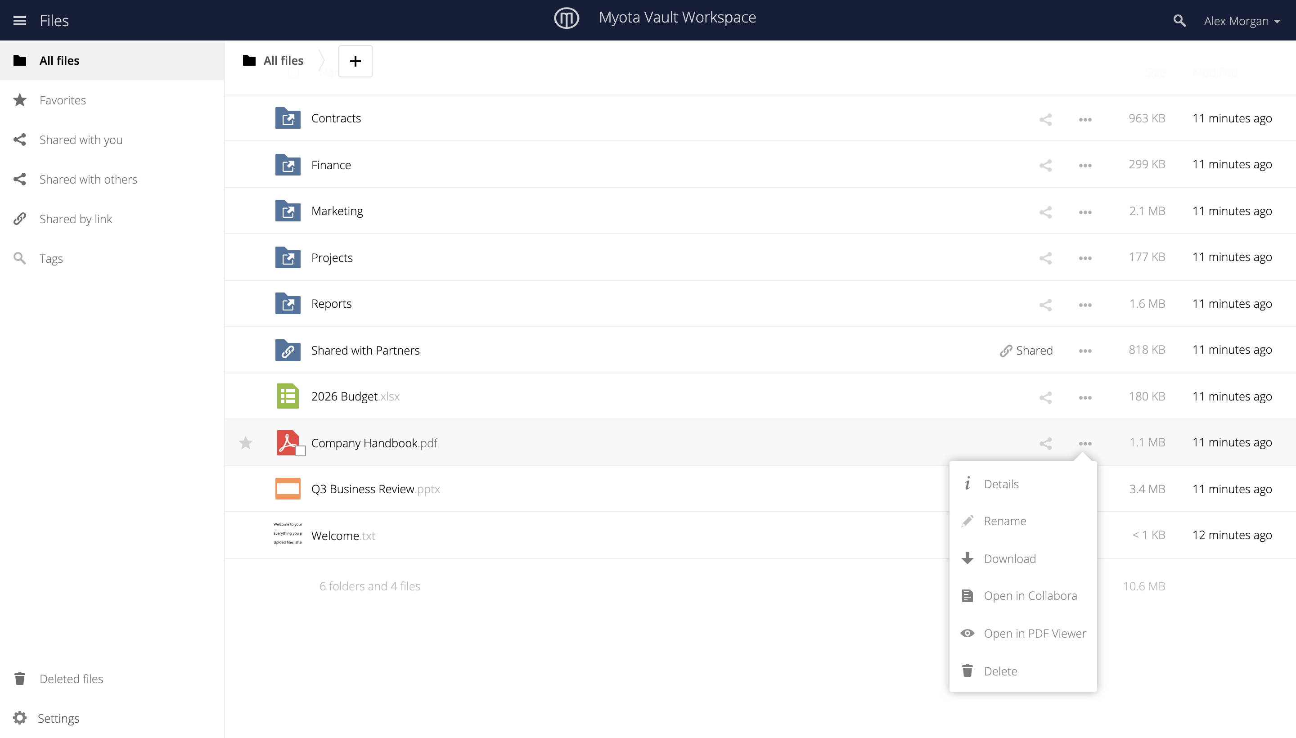The height and width of the screenshot is (738, 1296).
Task: Share the Projects folder
Action: pos(1045,258)
